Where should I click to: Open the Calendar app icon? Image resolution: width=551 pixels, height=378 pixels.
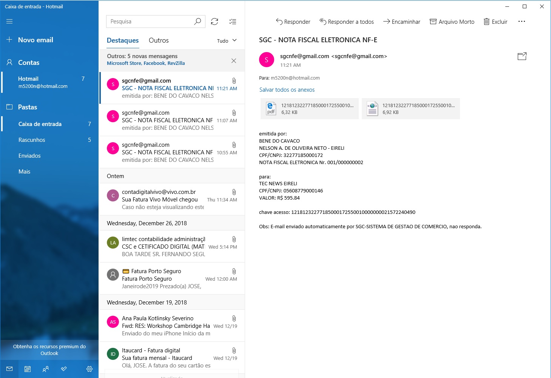(x=28, y=369)
